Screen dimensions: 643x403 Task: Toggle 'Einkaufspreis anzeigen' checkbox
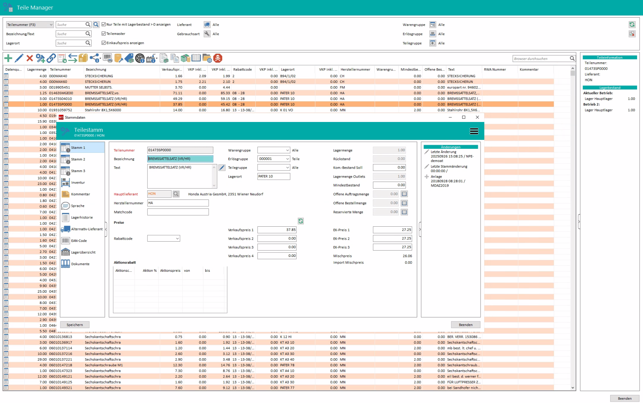pos(104,43)
